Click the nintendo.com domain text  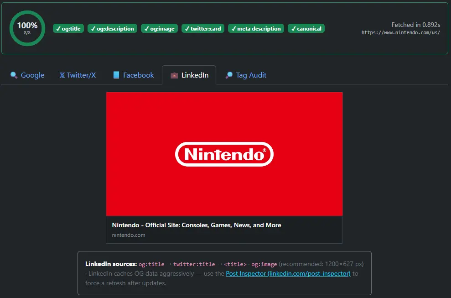coord(128,235)
